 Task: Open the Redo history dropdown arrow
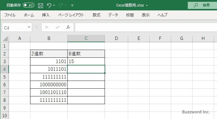point(66,5)
